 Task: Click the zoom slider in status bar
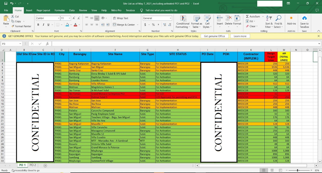click(x=298, y=170)
